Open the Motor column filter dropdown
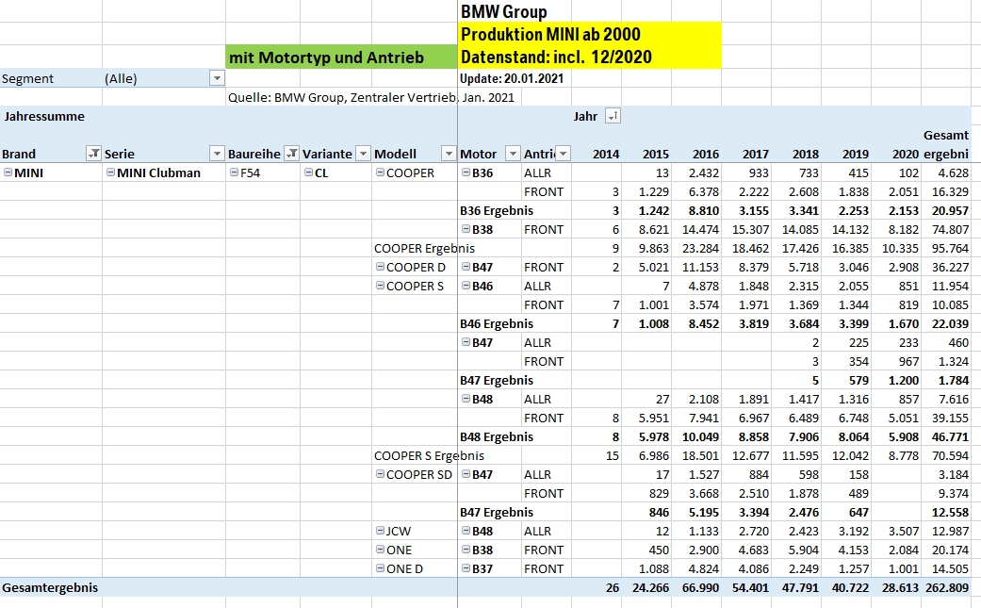The width and height of the screenshot is (981, 608). 513,154
